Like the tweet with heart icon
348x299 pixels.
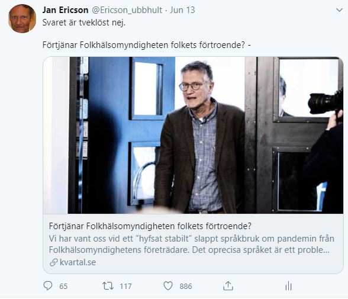168,286
